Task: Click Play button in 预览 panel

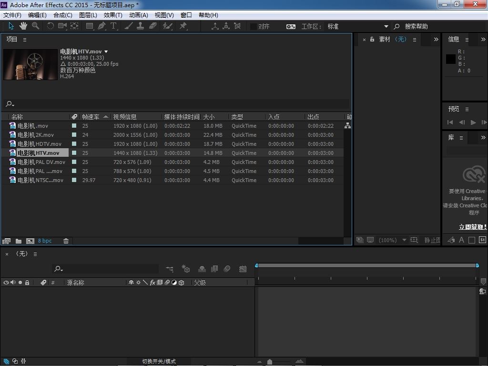Action: (473, 122)
